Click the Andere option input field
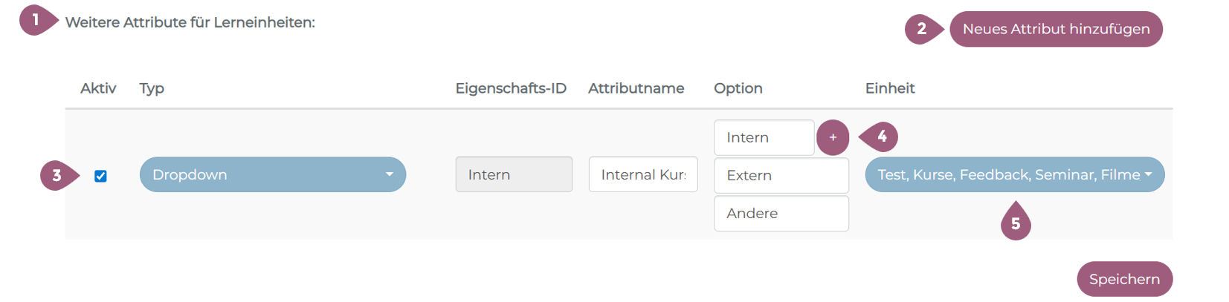This screenshot has width=1229, height=302. (781, 213)
